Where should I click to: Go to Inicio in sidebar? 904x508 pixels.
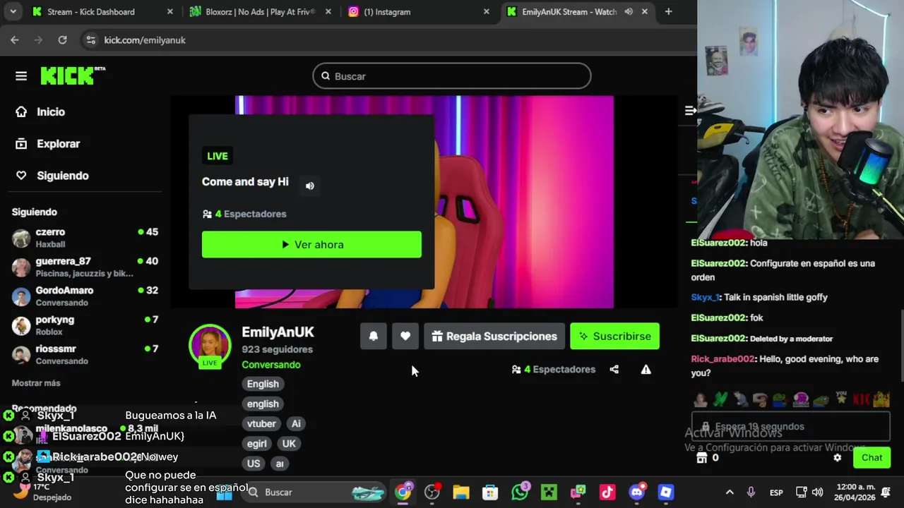[41, 111]
